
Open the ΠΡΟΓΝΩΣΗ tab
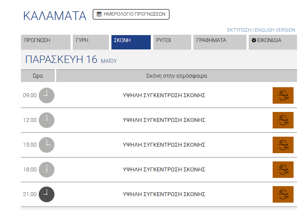tap(45, 42)
